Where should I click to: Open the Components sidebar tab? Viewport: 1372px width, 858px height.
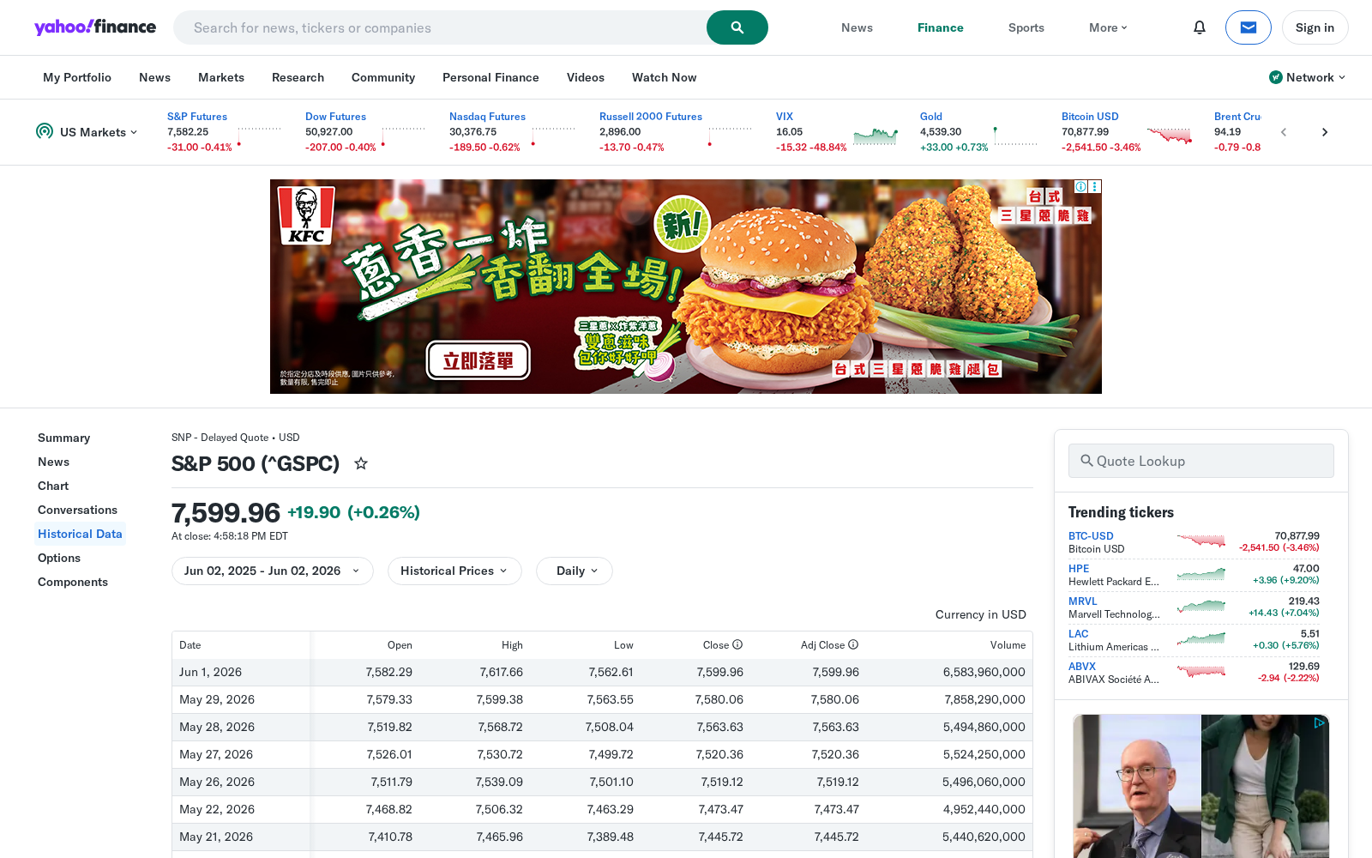coord(73,582)
